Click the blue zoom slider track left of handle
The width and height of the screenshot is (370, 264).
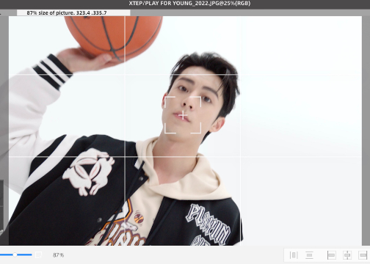click(6, 254)
